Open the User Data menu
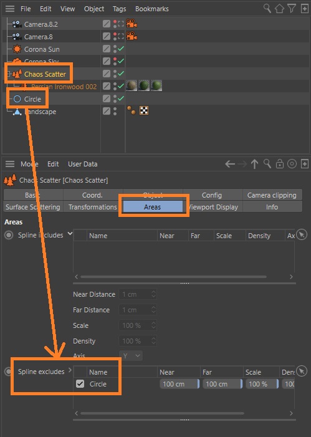The height and width of the screenshot is (437, 311). pos(83,164)
